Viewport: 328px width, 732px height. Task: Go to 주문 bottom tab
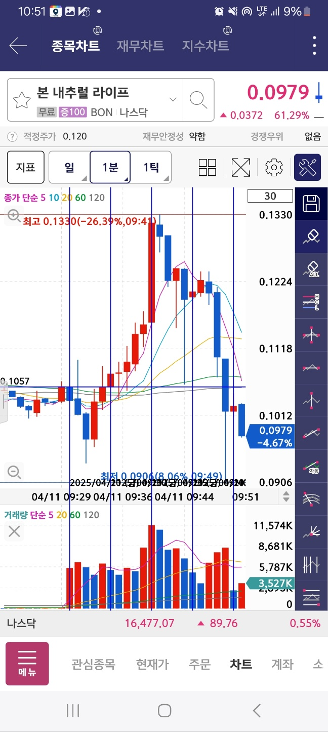pyautogui.click(x=199, y=664)
